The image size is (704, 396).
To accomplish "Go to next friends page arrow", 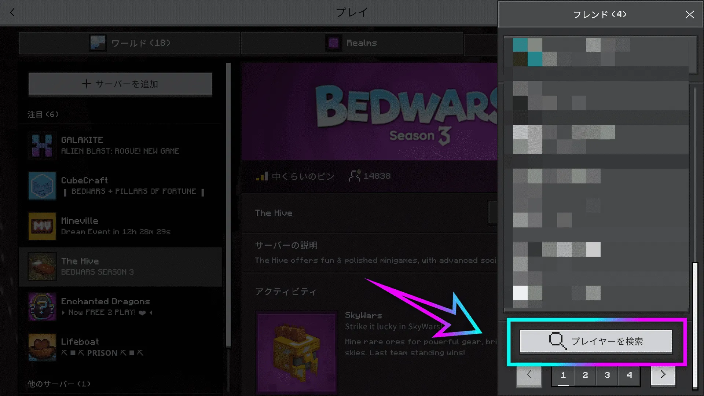I will (x=663, y=375).
